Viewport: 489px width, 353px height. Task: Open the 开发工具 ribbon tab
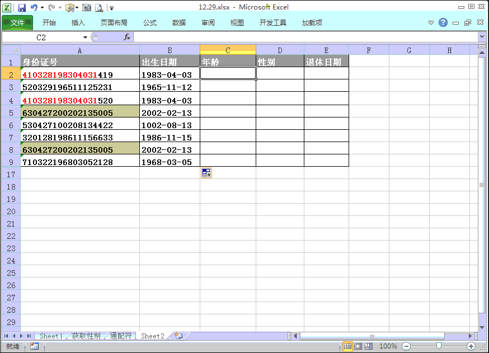(273, 22)
